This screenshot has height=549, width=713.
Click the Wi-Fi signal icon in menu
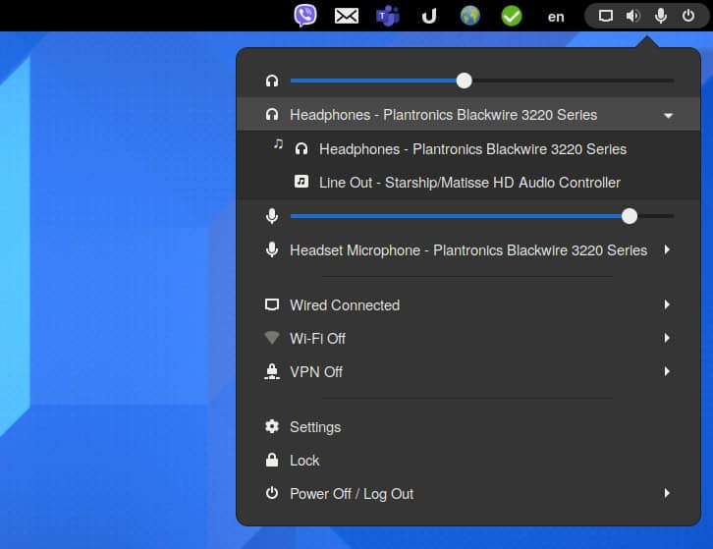272,338
